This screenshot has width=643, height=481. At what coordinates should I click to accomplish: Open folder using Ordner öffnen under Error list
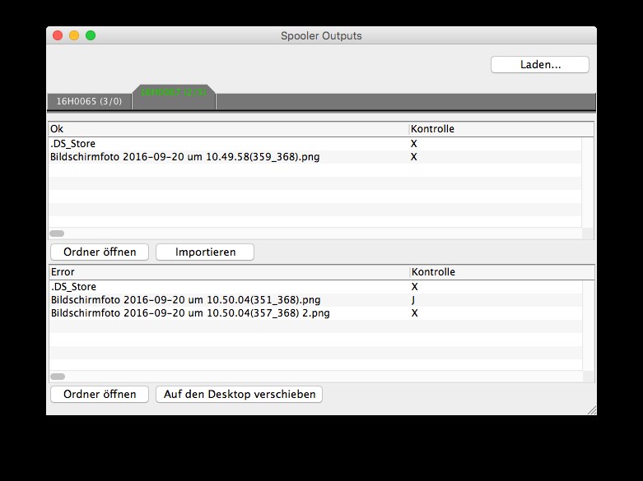click(99, 395)
